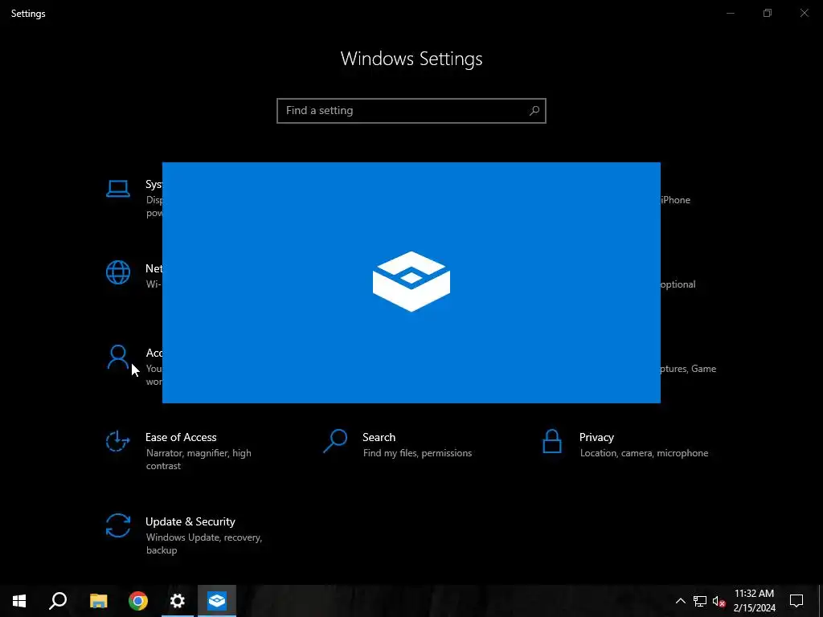Click the muted volume tray icon
The width and height of the screenshot is (823, 617).
point(719,601)
